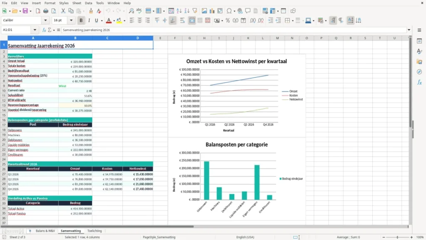Expand the formula bar arrow

409,30
